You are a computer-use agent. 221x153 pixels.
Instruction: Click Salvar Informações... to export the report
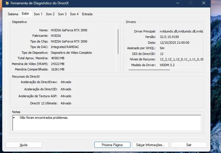click(x=150, y=145)
